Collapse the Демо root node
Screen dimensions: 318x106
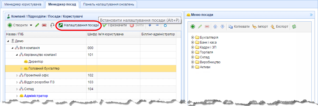[8, 41]
